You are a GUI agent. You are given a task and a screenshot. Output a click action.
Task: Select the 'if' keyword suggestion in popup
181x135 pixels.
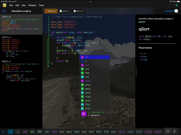click(x=95, y=57)
